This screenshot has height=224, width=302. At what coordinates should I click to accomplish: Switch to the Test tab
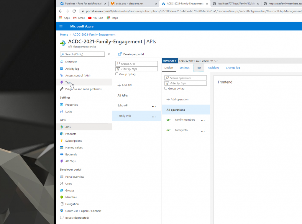tap(198, 68)
